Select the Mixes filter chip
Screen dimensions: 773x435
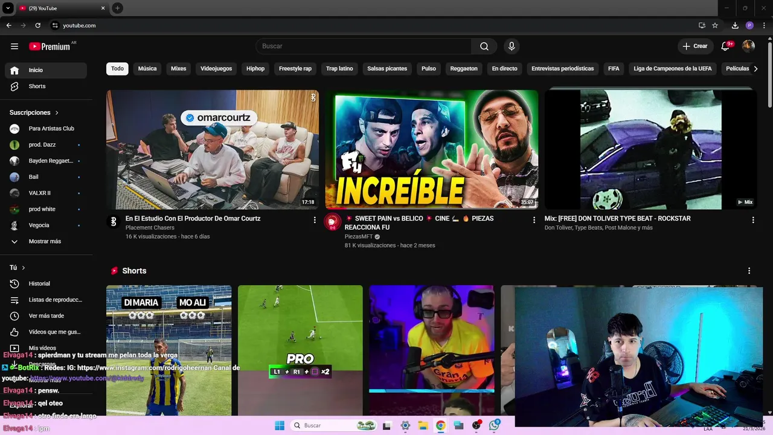point(179,69)
